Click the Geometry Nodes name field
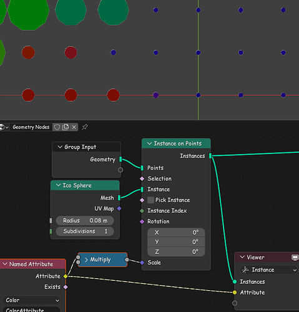 coord(31,127)
